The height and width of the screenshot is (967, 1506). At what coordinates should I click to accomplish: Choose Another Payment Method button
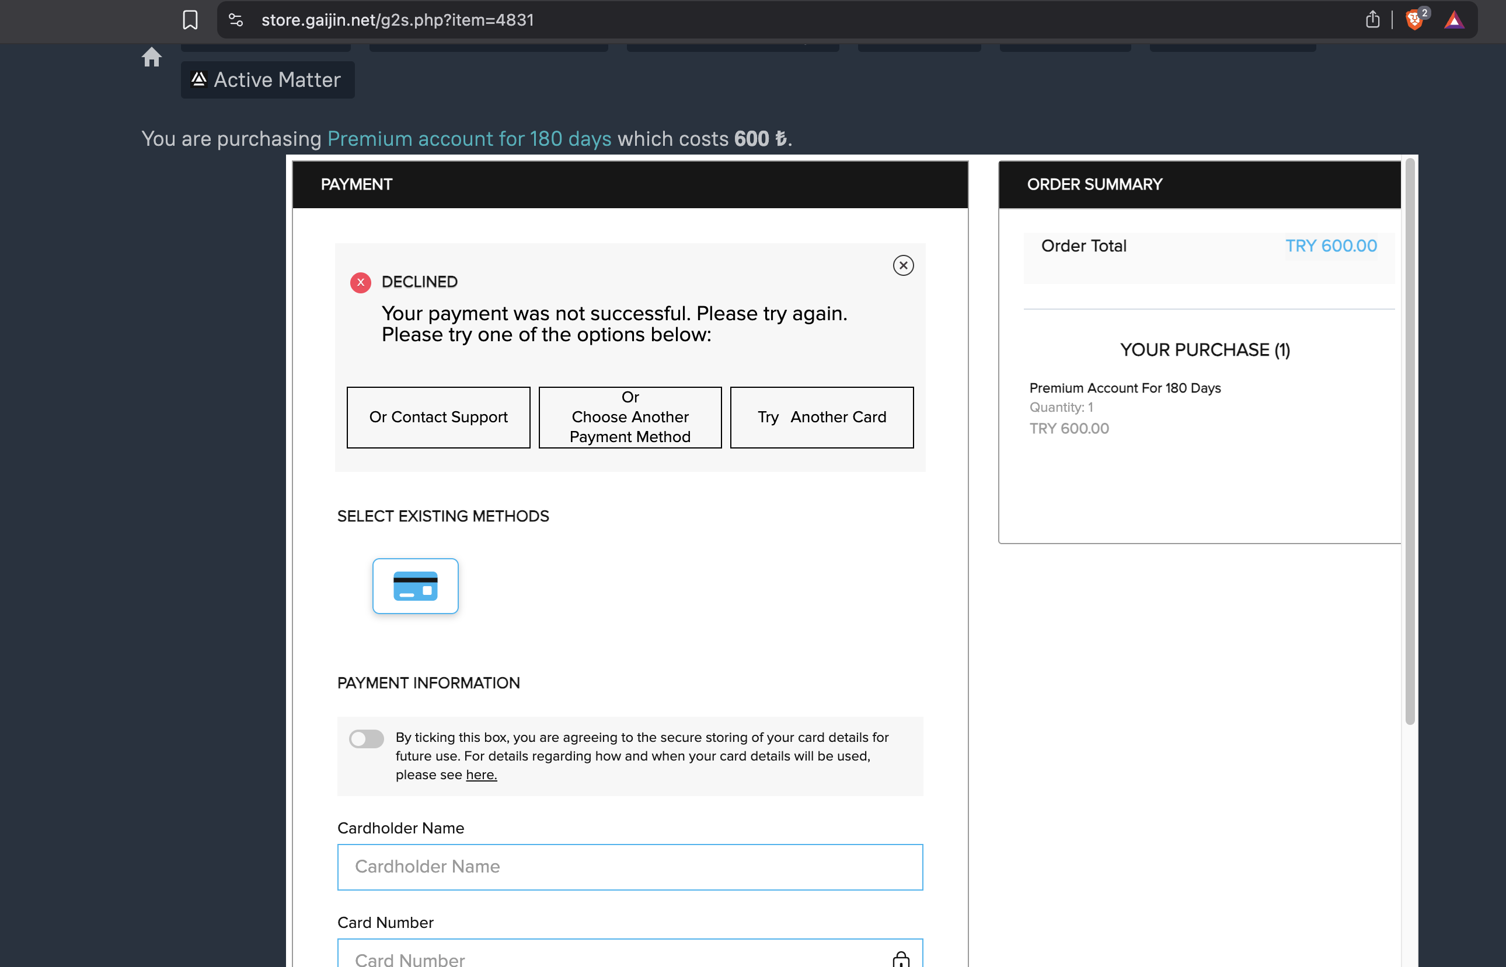(x=629, y=417)
